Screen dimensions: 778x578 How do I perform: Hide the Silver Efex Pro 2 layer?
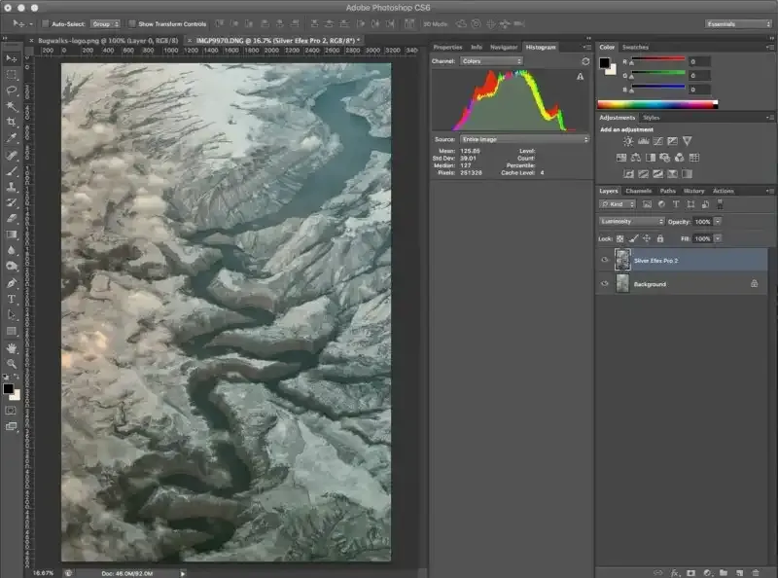tap(605, 261)
